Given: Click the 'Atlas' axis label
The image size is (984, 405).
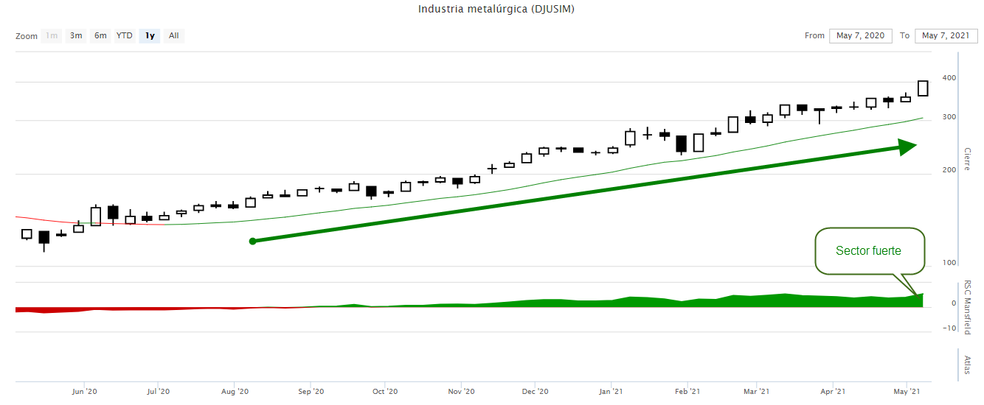Looking at the screenshot, I should 967,364.
